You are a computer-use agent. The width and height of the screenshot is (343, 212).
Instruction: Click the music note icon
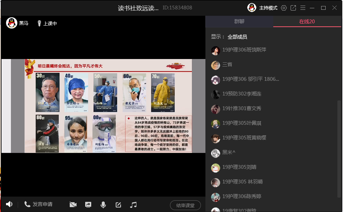[133, 204]
